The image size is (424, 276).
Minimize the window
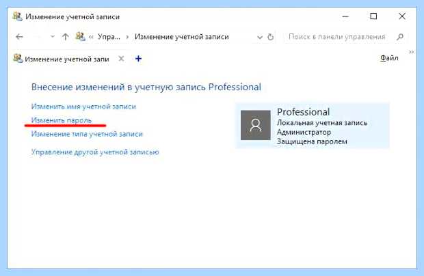345,16
